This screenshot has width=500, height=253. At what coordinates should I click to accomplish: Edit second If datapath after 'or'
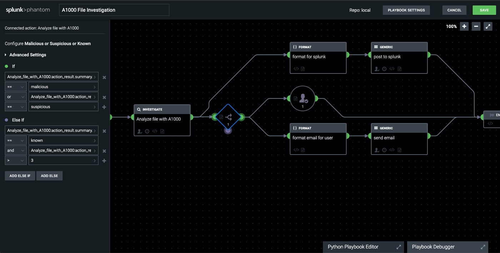[64, 97]
